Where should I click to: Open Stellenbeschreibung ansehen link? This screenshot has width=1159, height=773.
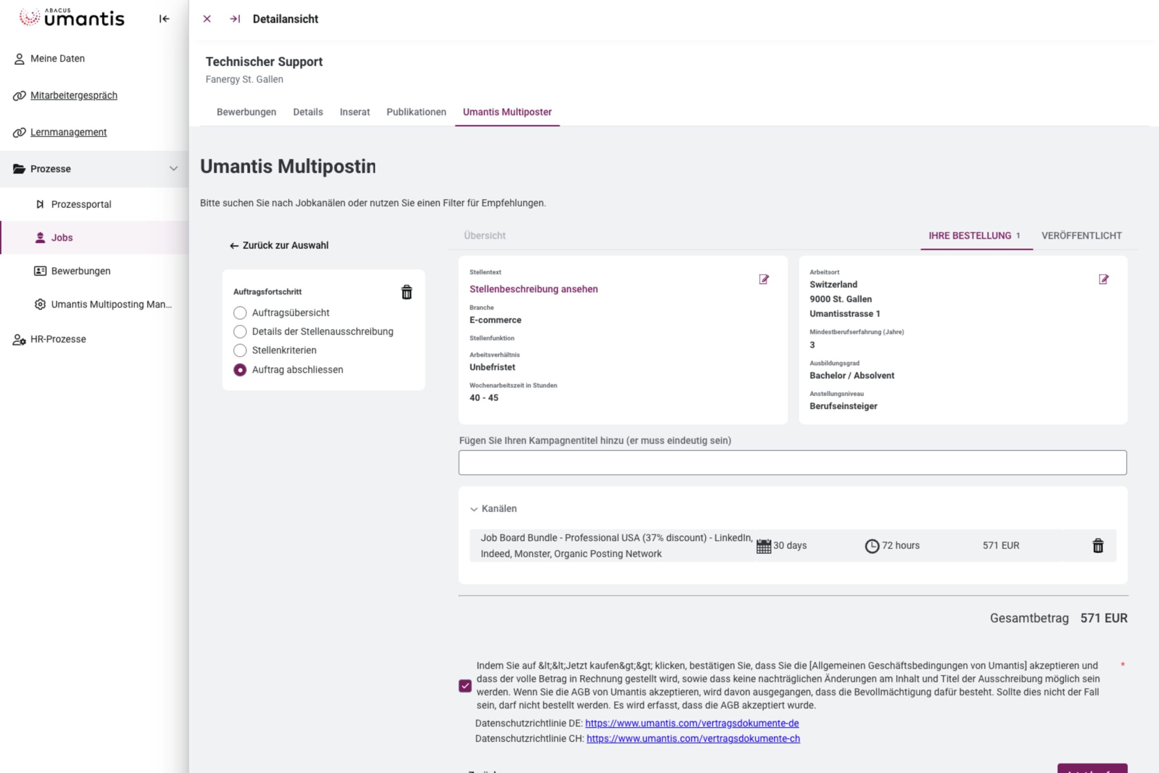(x=533, y=289)
